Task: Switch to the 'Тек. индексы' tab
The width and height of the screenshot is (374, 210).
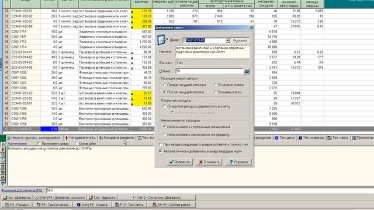Action: [311, 138]
